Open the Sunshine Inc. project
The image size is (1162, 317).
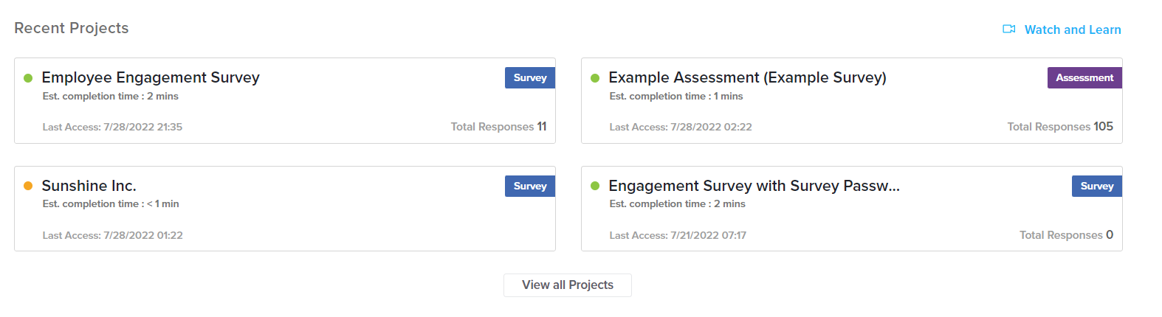point(89,186)
